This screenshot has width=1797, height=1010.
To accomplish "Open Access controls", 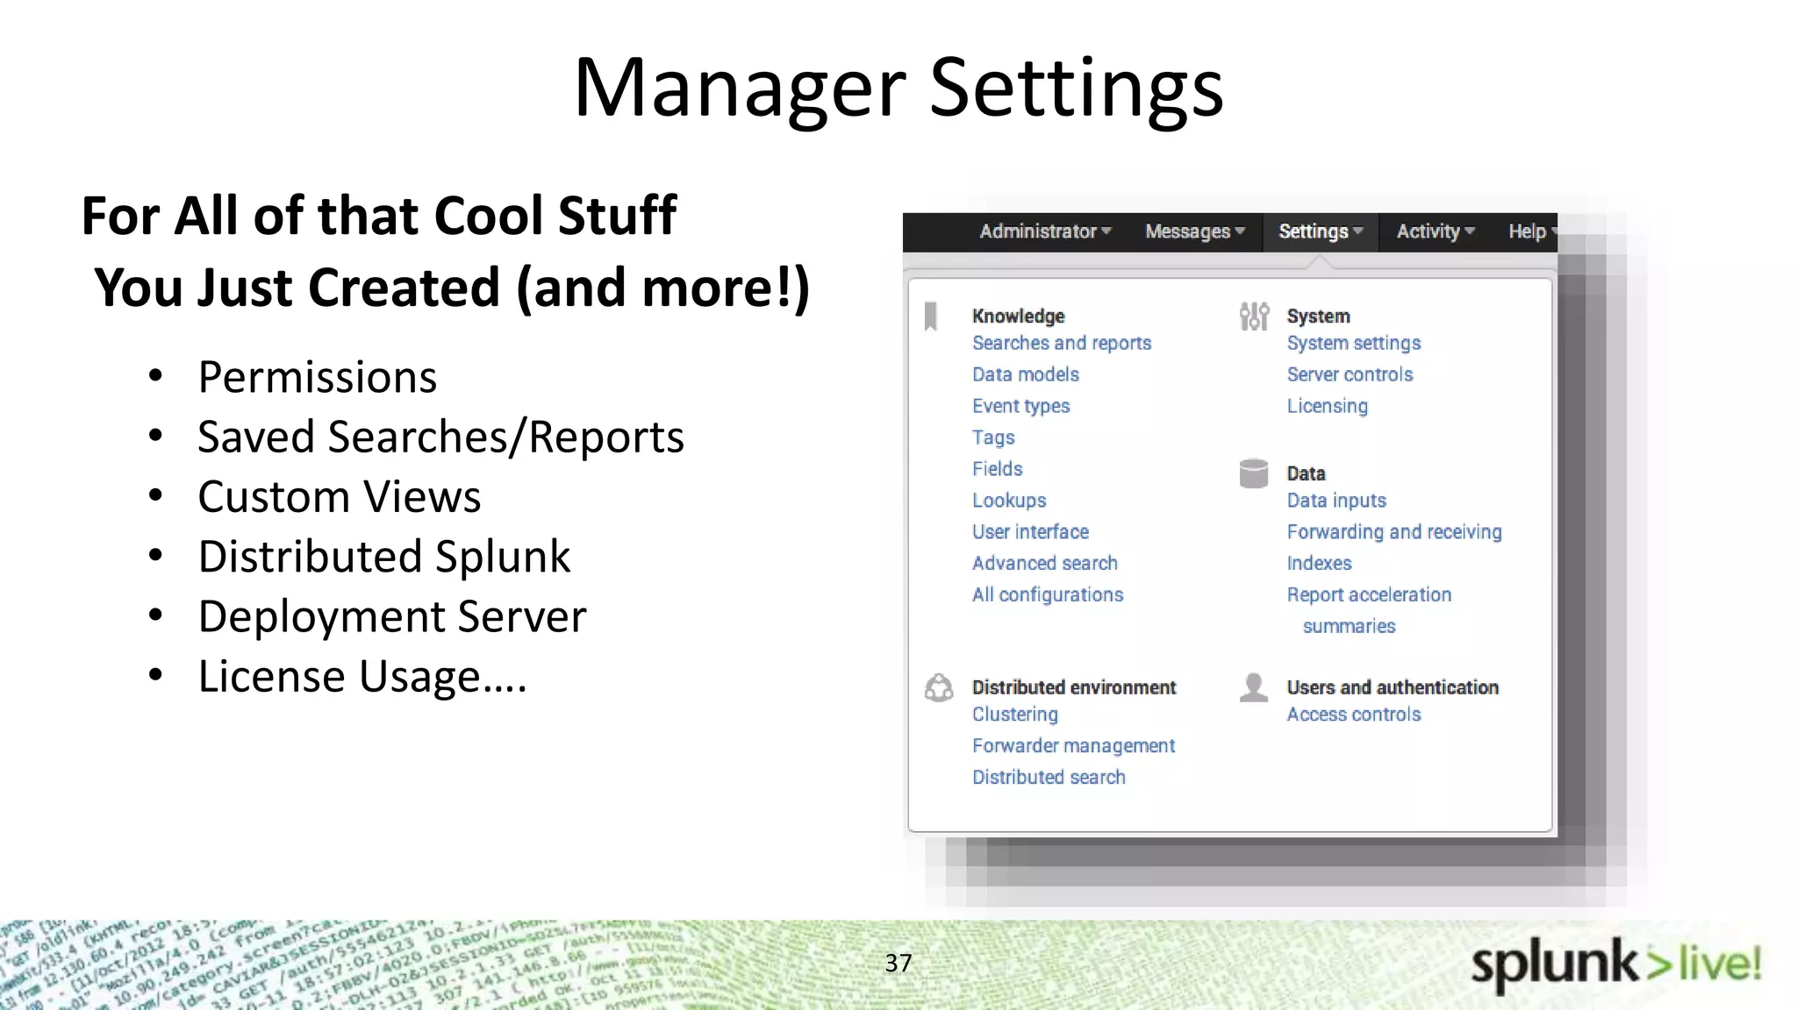I will click(x=1354, y=715).
